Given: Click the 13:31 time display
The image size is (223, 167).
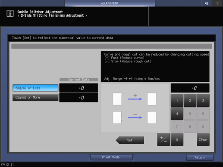Looking at the screenshot, I should 9,164.
